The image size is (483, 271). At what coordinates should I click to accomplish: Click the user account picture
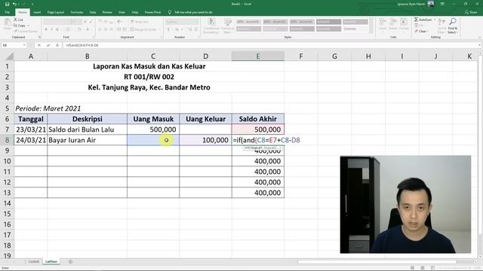[431, 4]
